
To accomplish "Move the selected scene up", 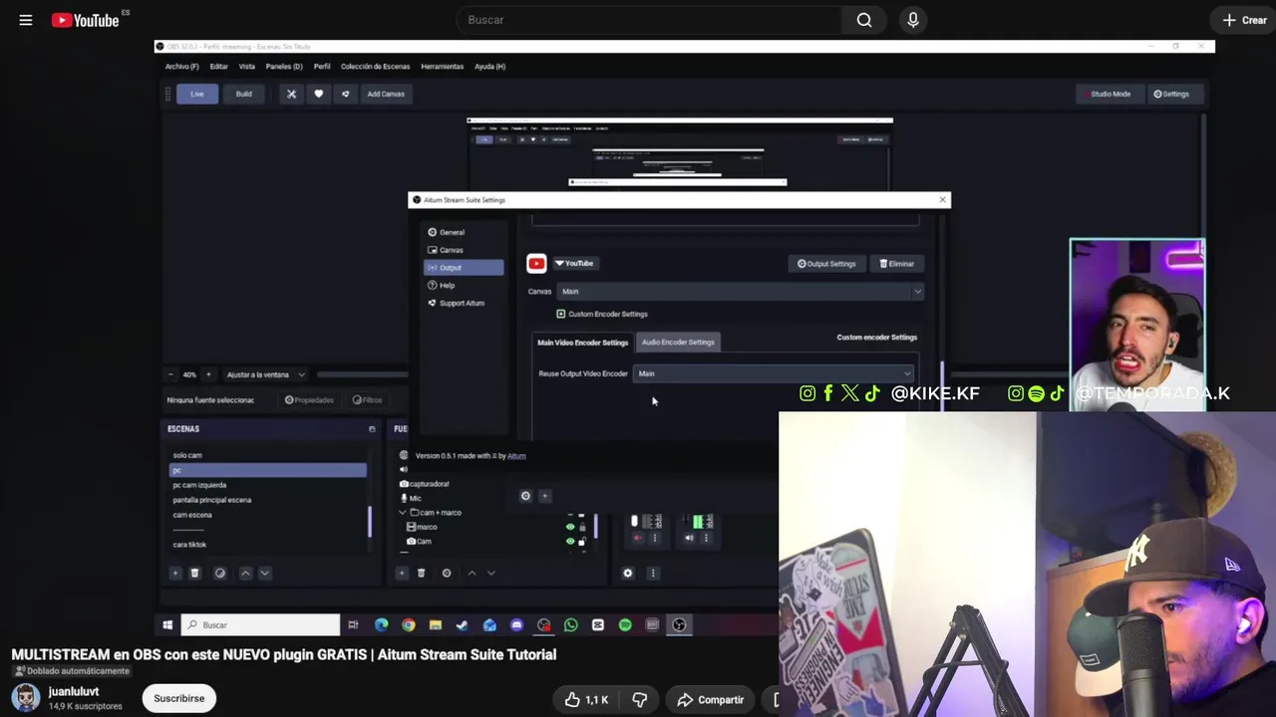I will pos(245,573).
